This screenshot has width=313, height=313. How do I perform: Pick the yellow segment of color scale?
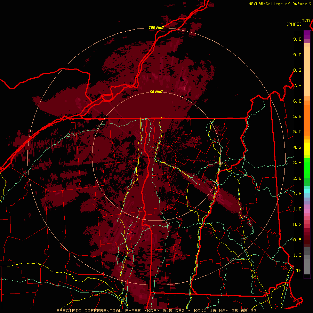[307, 149]
